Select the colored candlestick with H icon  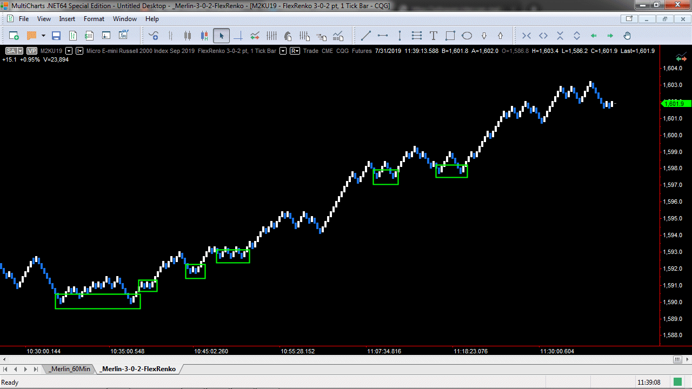coord(204,36)
